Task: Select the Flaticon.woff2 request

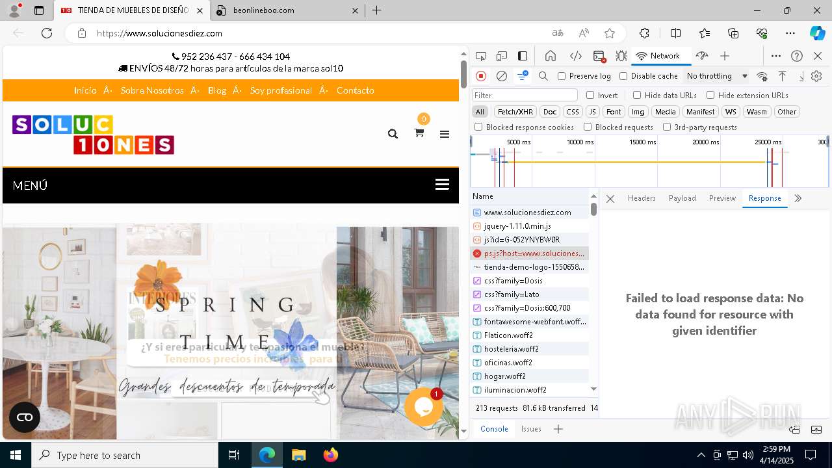Action: pos(529,335)
